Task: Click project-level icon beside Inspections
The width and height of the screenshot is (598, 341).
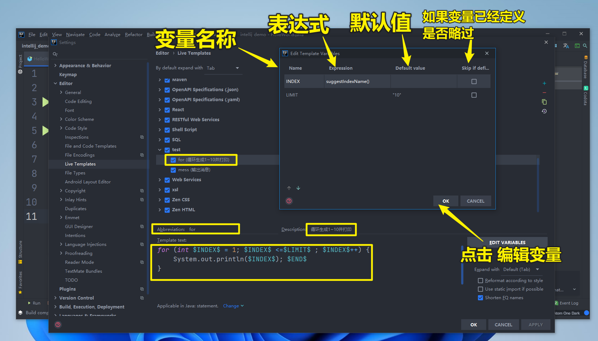Action: 142,137
